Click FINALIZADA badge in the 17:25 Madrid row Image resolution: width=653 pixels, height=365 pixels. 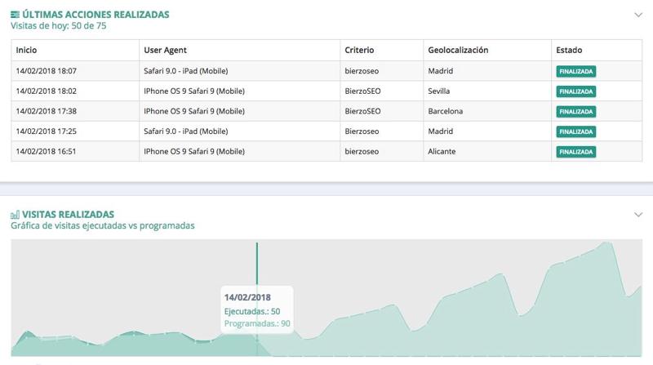tap(576, 131)
